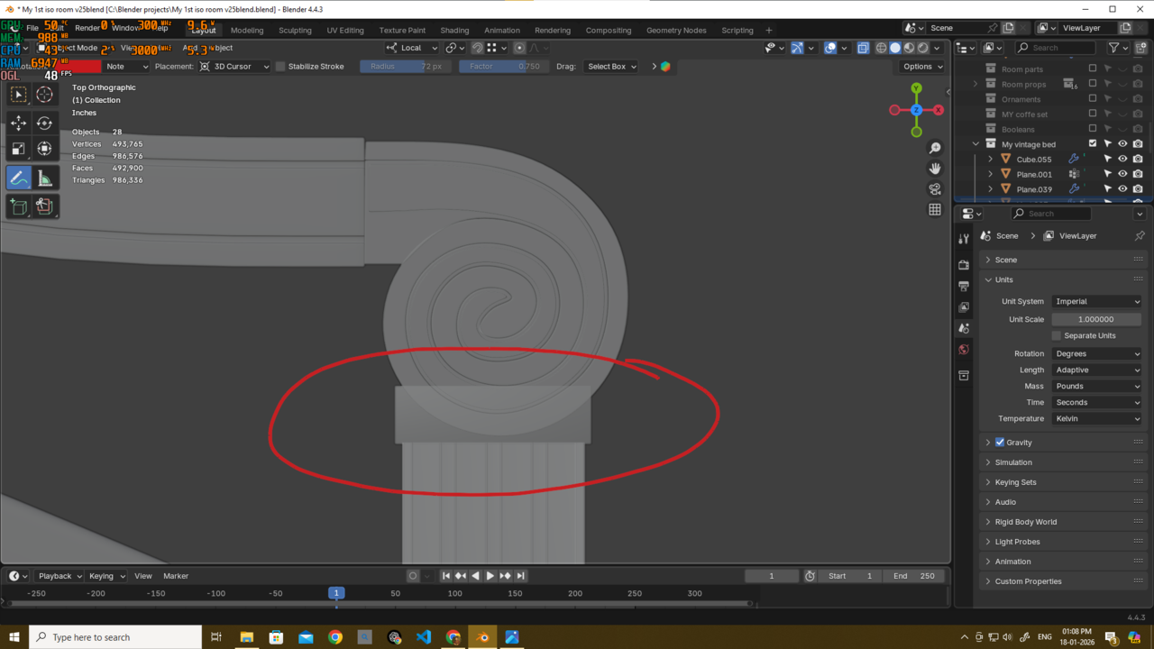Select the Add Cube tool
1154x649 pixels.
pos(18,206)
